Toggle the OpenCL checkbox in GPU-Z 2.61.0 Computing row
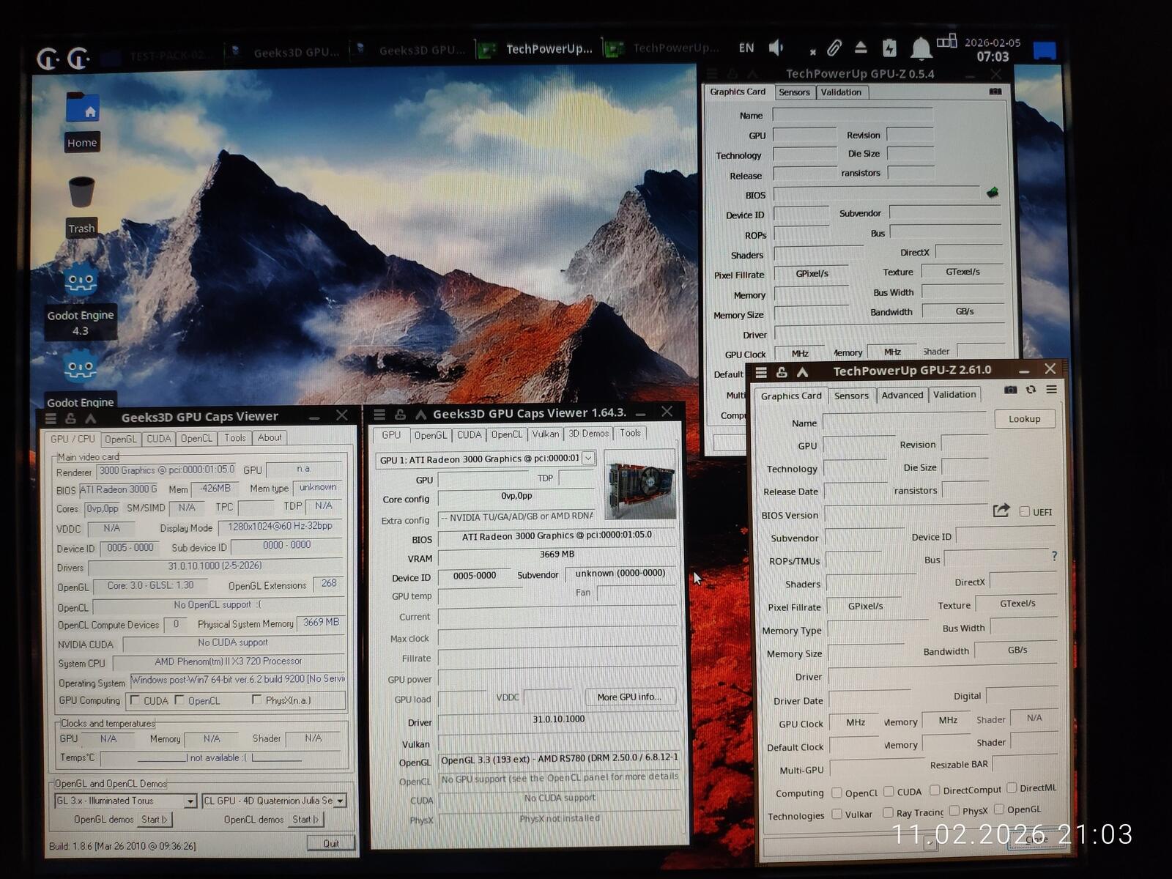Viewport: 1172px width, 879px height. [837, 793]
